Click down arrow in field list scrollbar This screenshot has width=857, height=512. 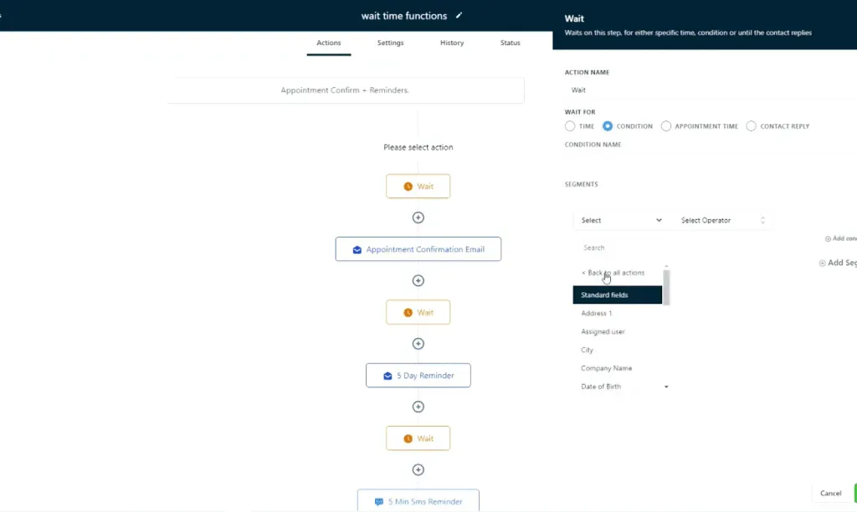click(666, 387)
